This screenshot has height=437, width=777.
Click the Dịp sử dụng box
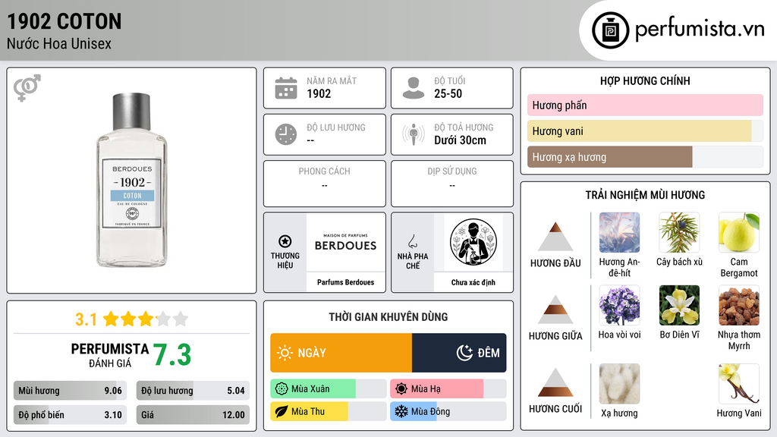tap(452, 184)
